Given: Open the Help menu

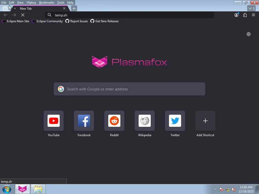Looking at the screenshot, I should pos(70,3).
